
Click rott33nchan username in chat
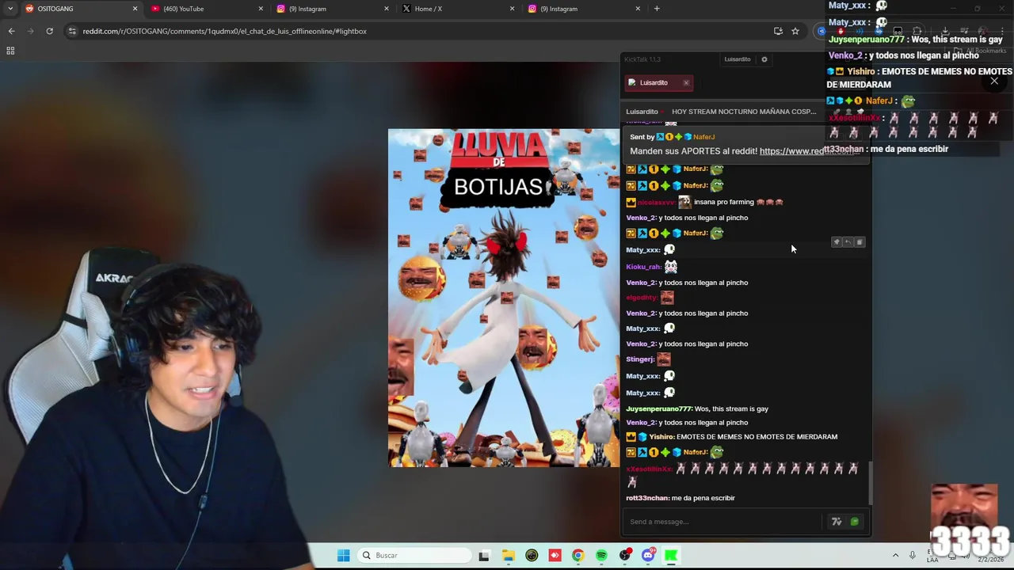coord(647,498)
